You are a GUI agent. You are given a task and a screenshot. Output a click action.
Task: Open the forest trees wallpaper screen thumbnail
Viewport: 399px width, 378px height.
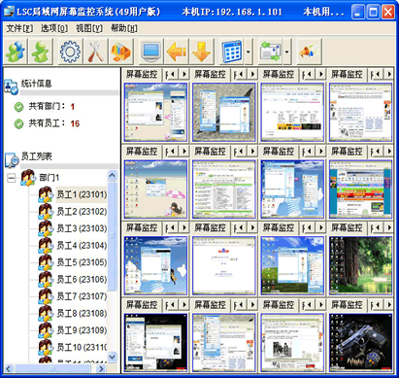[x=360, y=265]
